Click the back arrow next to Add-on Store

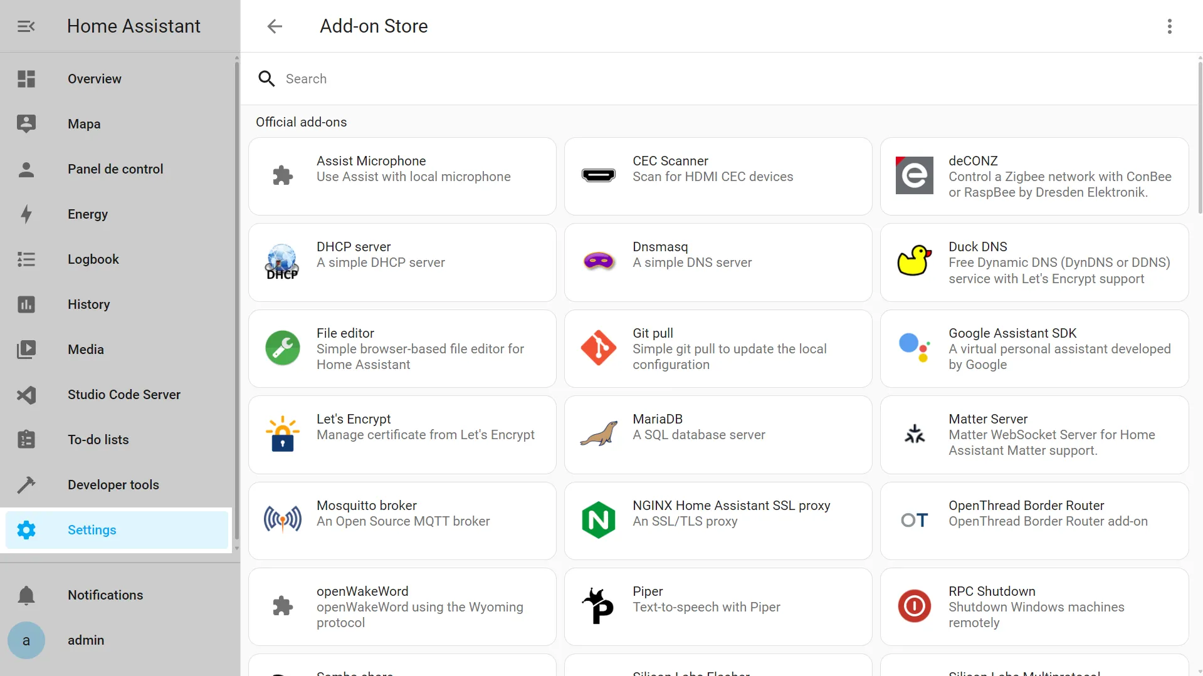coord(275,26)
